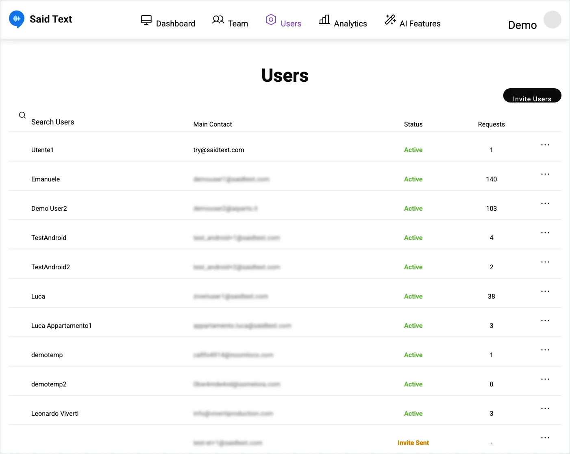Open the three-dot menu for TestAndroid2
The width and height of the screenshot is (570, 454).
tap(545, 262)
